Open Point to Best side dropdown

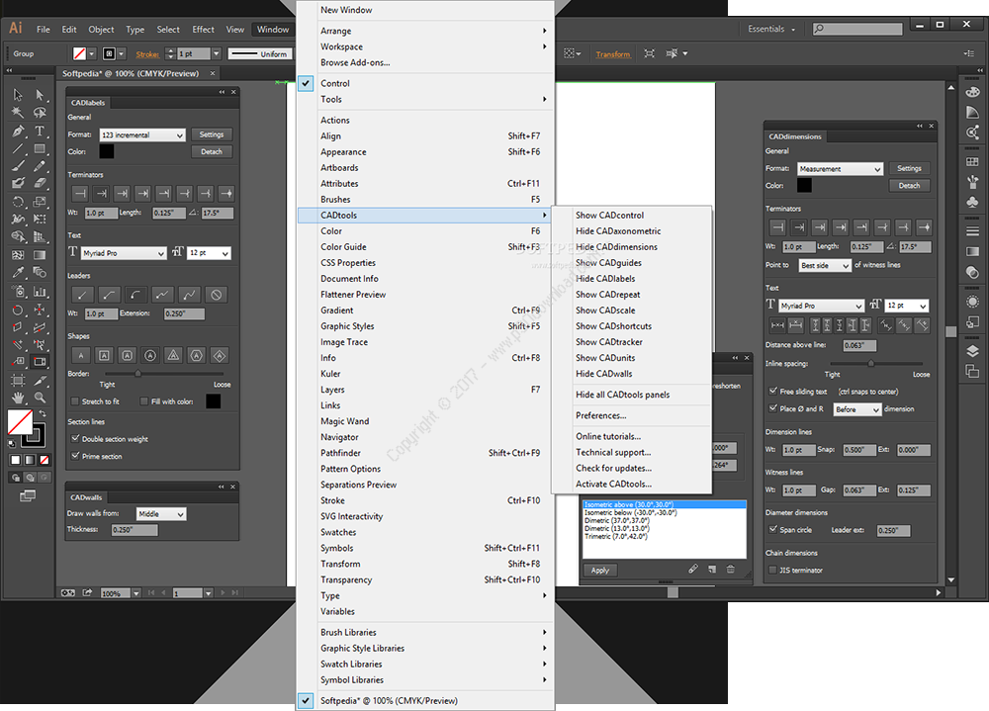point(825,266)
